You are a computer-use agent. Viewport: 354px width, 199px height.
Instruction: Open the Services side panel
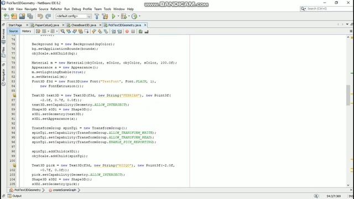tap(3, 36)
